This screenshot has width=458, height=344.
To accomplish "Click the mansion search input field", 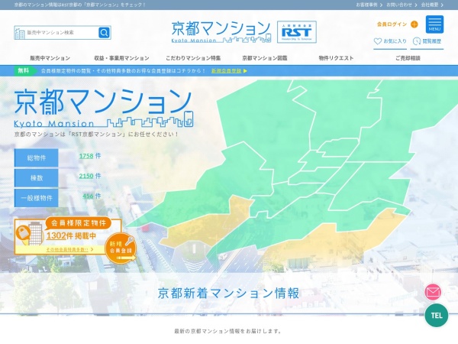I will pyautogui.click(x=63, y=32).
